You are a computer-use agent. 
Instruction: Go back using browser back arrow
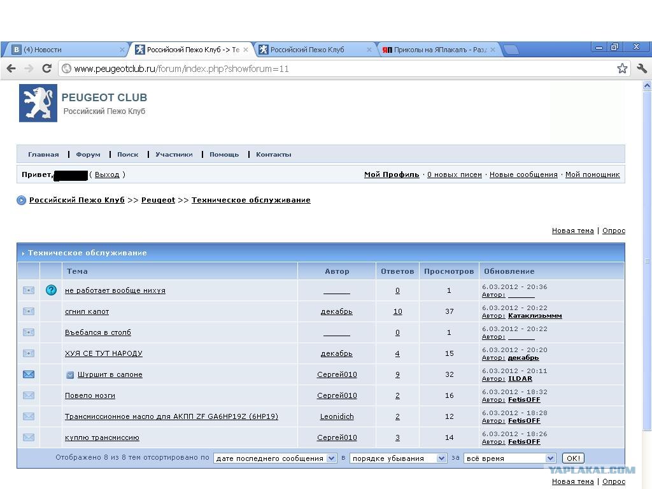[11, 69]
